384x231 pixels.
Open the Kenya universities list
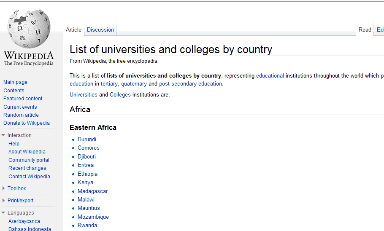(x=85, y=183)
